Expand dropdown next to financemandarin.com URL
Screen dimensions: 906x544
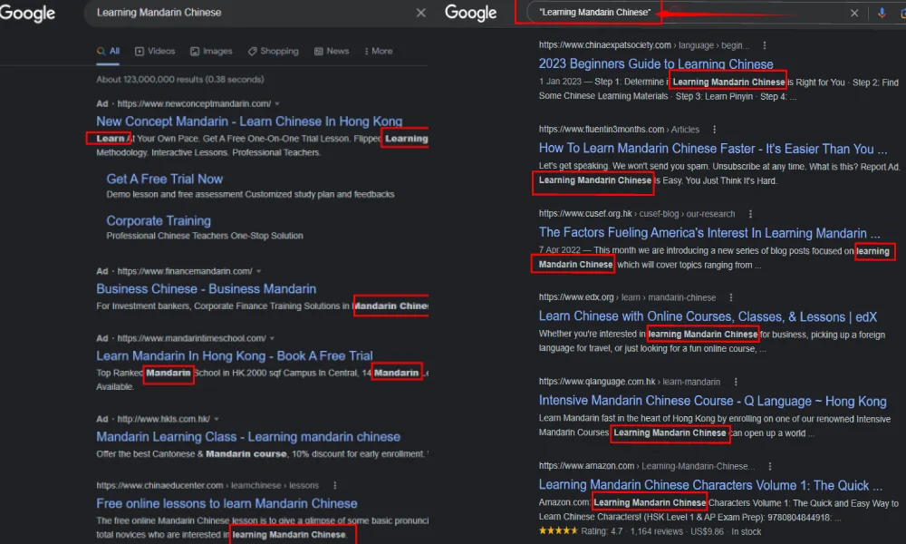[x=259, y=271]
